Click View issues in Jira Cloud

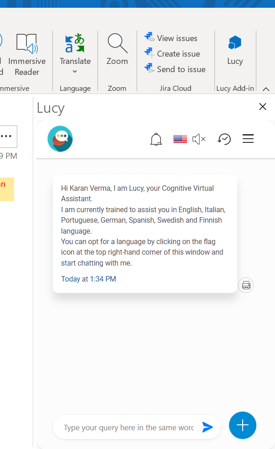pos(171,38)
